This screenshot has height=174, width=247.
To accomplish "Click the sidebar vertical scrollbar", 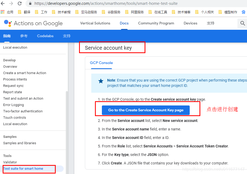I will (x=67, y=133).
